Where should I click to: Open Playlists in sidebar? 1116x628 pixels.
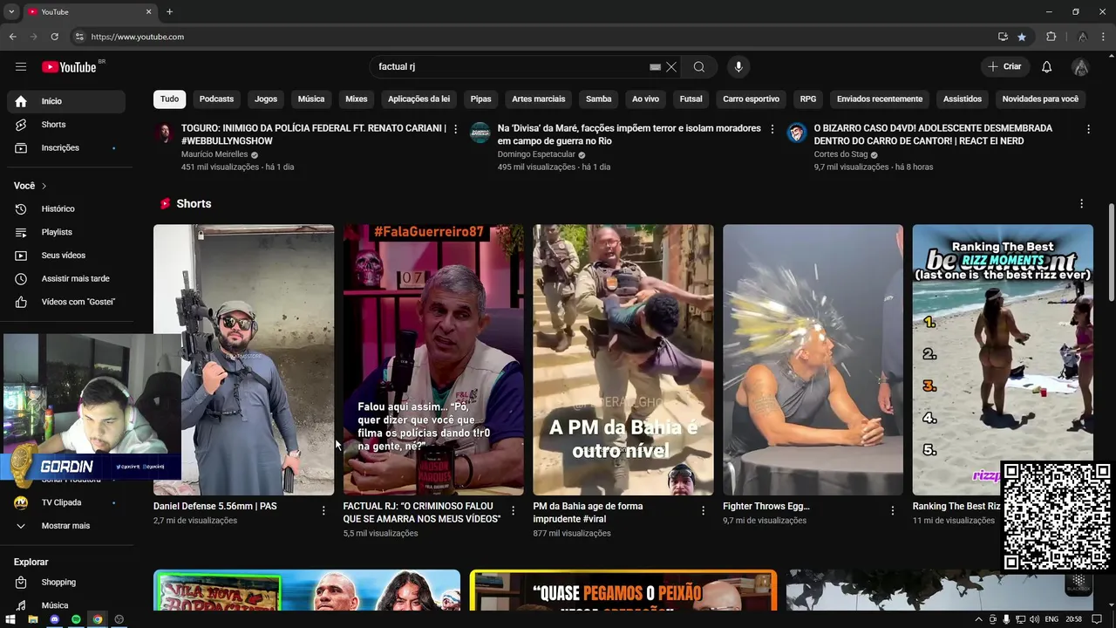tap(66, 232)
